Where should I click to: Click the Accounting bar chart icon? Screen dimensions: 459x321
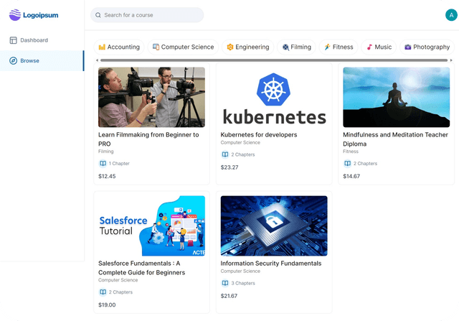click(x=102, y=47)
